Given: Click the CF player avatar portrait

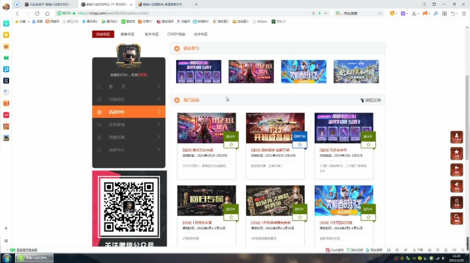Looking at the screenshot, I should tap(129, 56).
